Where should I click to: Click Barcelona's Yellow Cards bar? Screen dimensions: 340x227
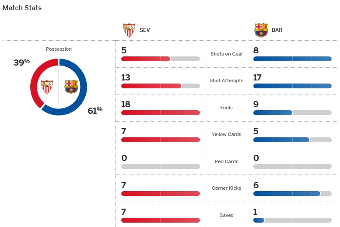point(292,140)
